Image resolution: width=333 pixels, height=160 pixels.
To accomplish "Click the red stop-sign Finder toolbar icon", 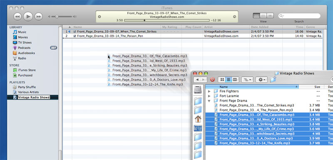I will tap(212, 80).
